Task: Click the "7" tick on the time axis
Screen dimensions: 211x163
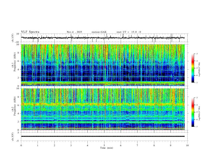Action: [x=137, y=145]
